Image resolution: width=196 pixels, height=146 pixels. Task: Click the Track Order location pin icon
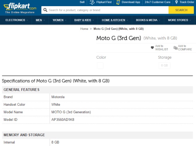click(176, 2)
